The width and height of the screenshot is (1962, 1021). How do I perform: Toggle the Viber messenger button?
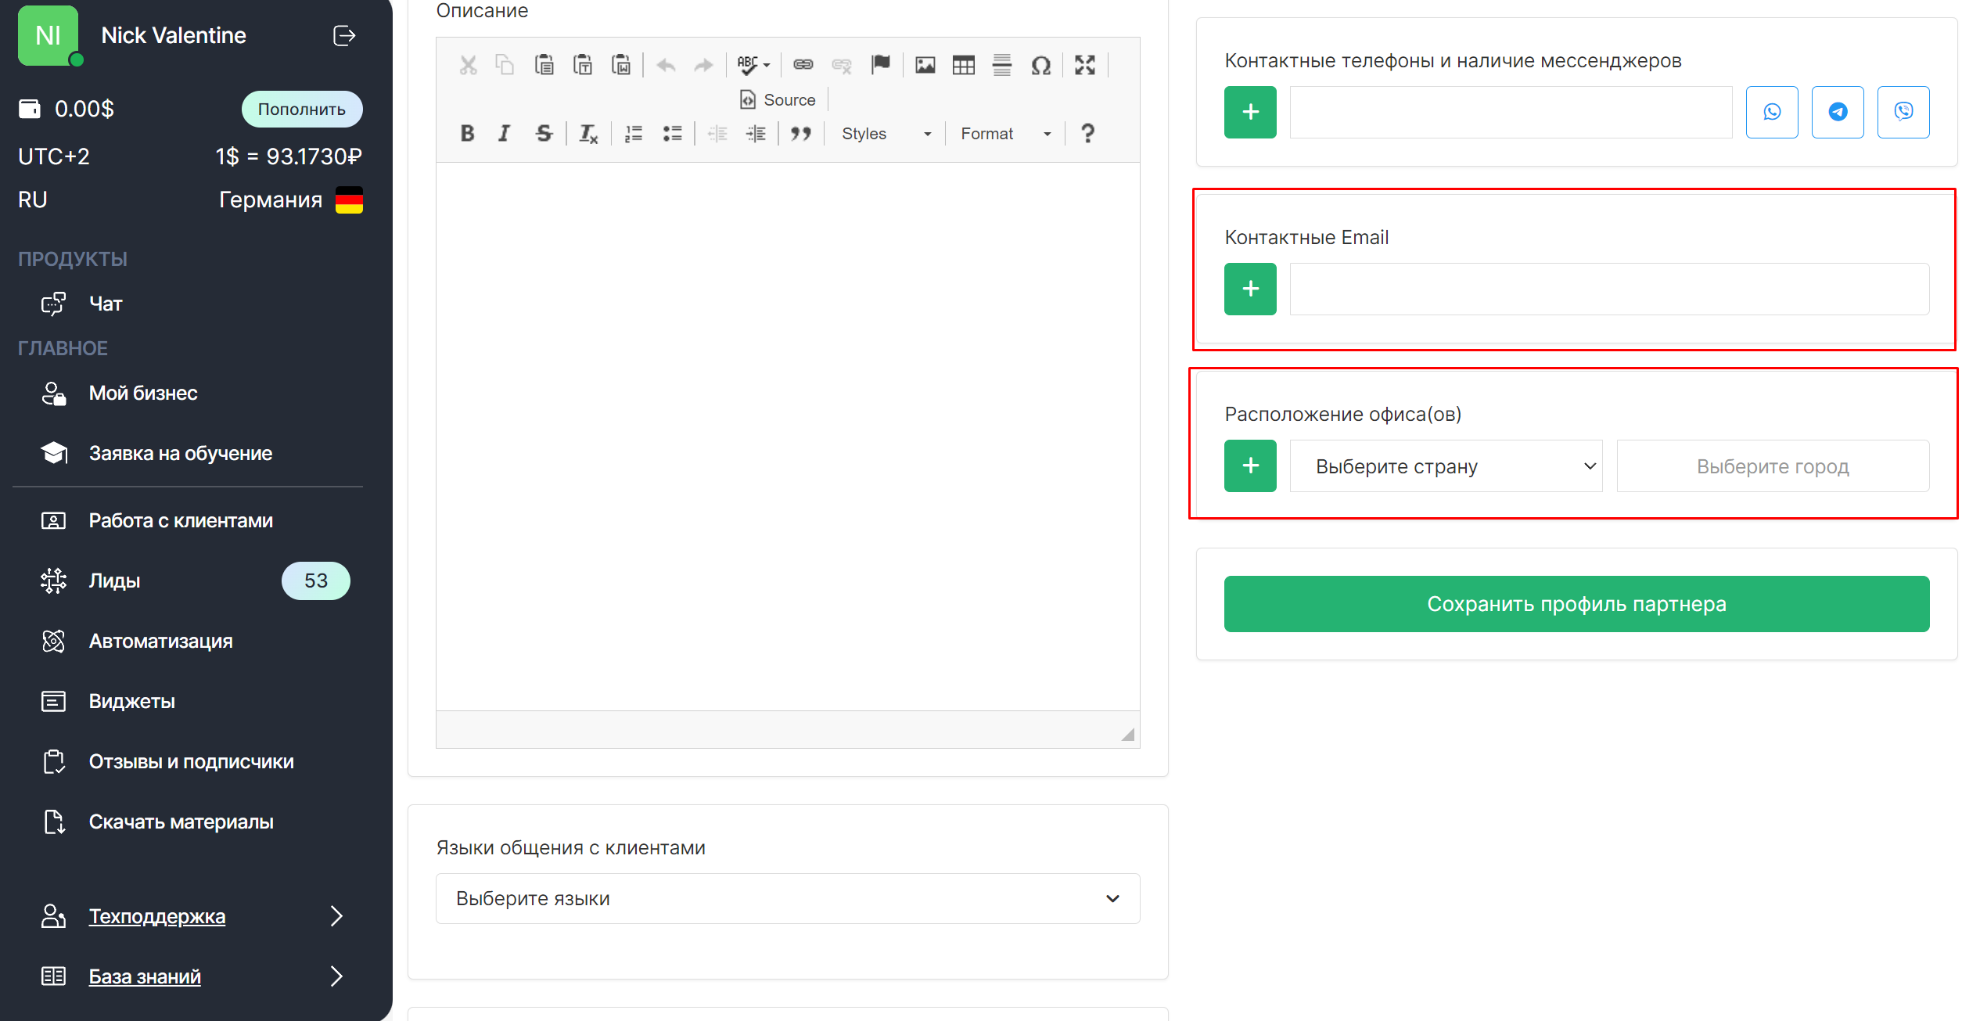[x=1903, y=112]
